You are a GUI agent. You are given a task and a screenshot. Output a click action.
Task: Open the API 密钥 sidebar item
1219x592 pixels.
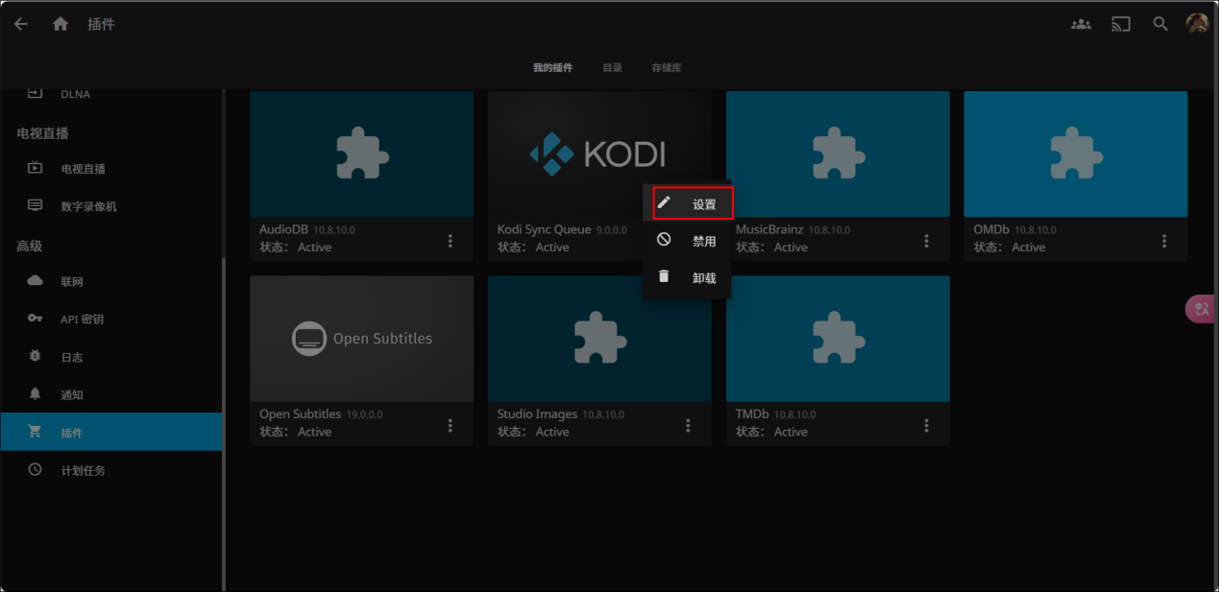(82, 320)
